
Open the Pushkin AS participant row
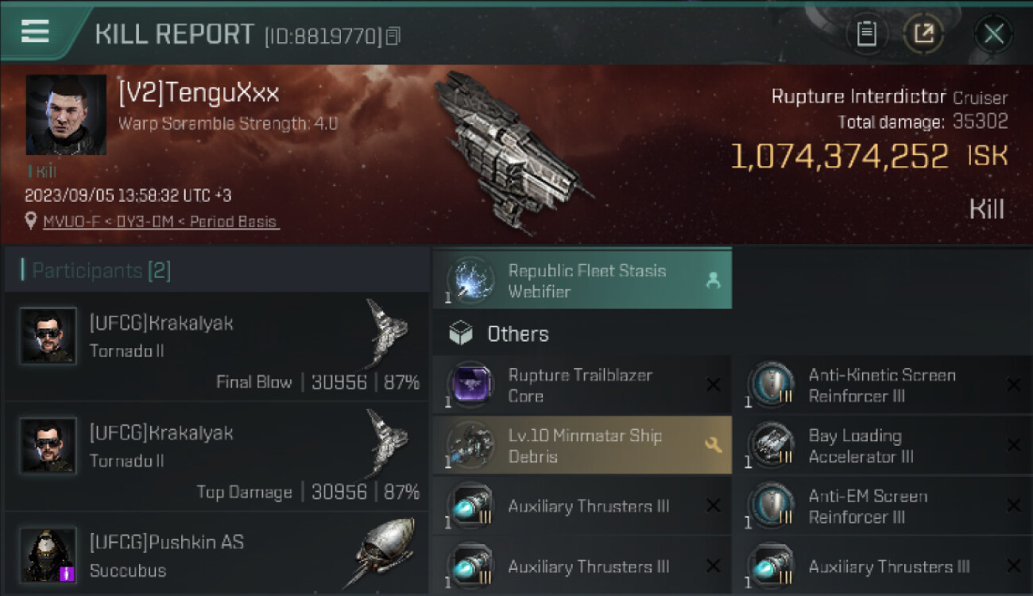click(216, 555)
